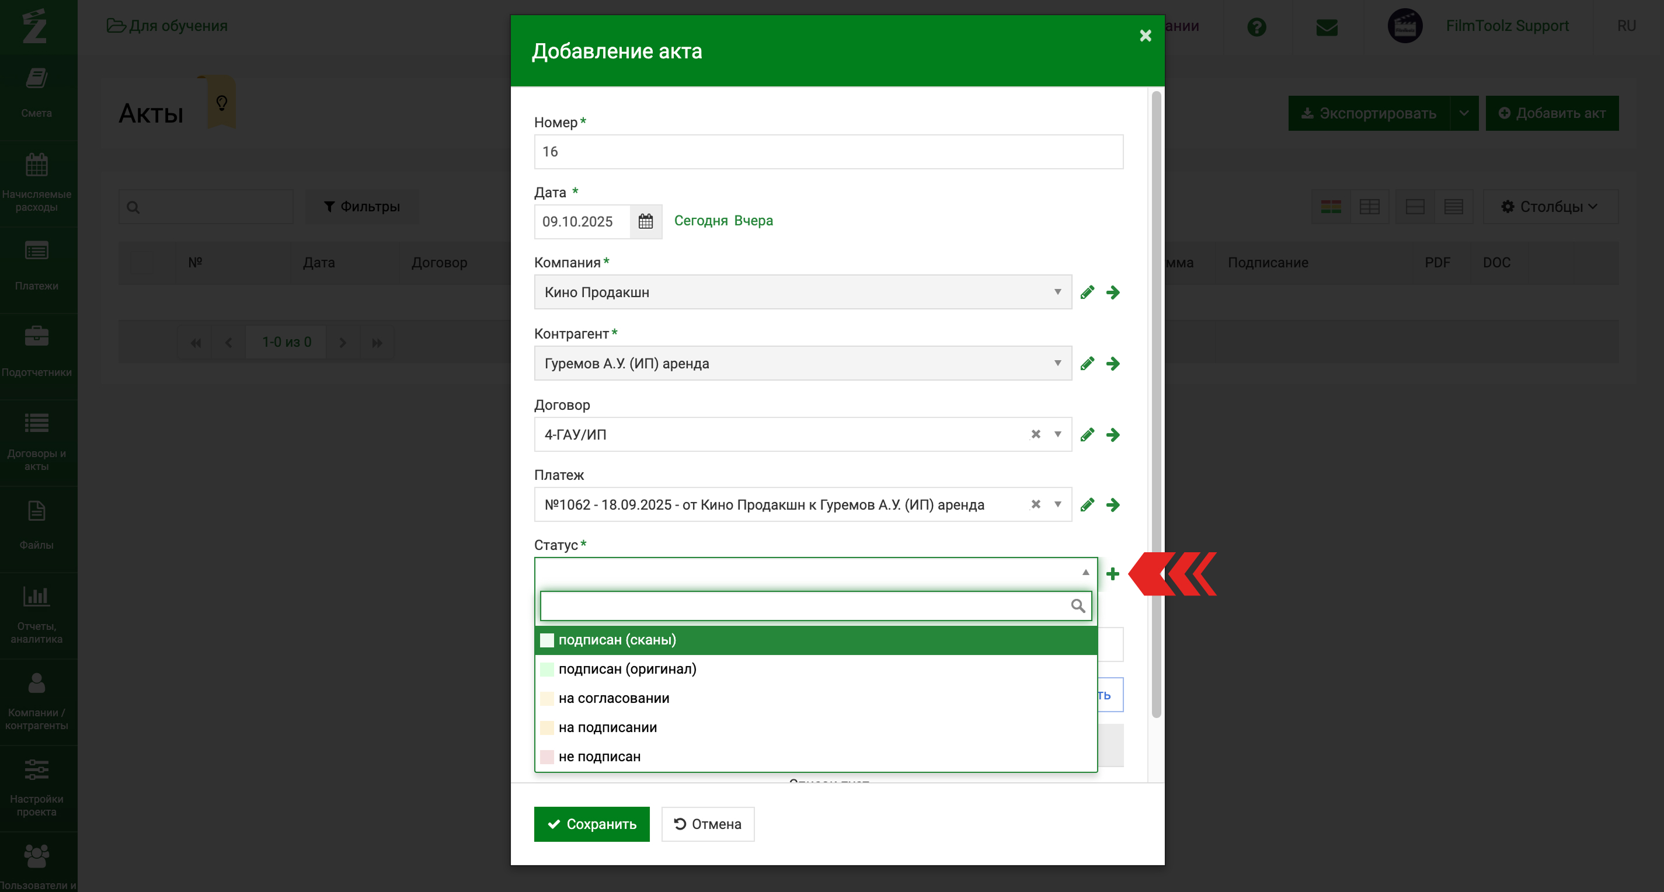Click the calendar icon next to date field
Viewport: 1664px width, 892px height.
coord(645,222)
